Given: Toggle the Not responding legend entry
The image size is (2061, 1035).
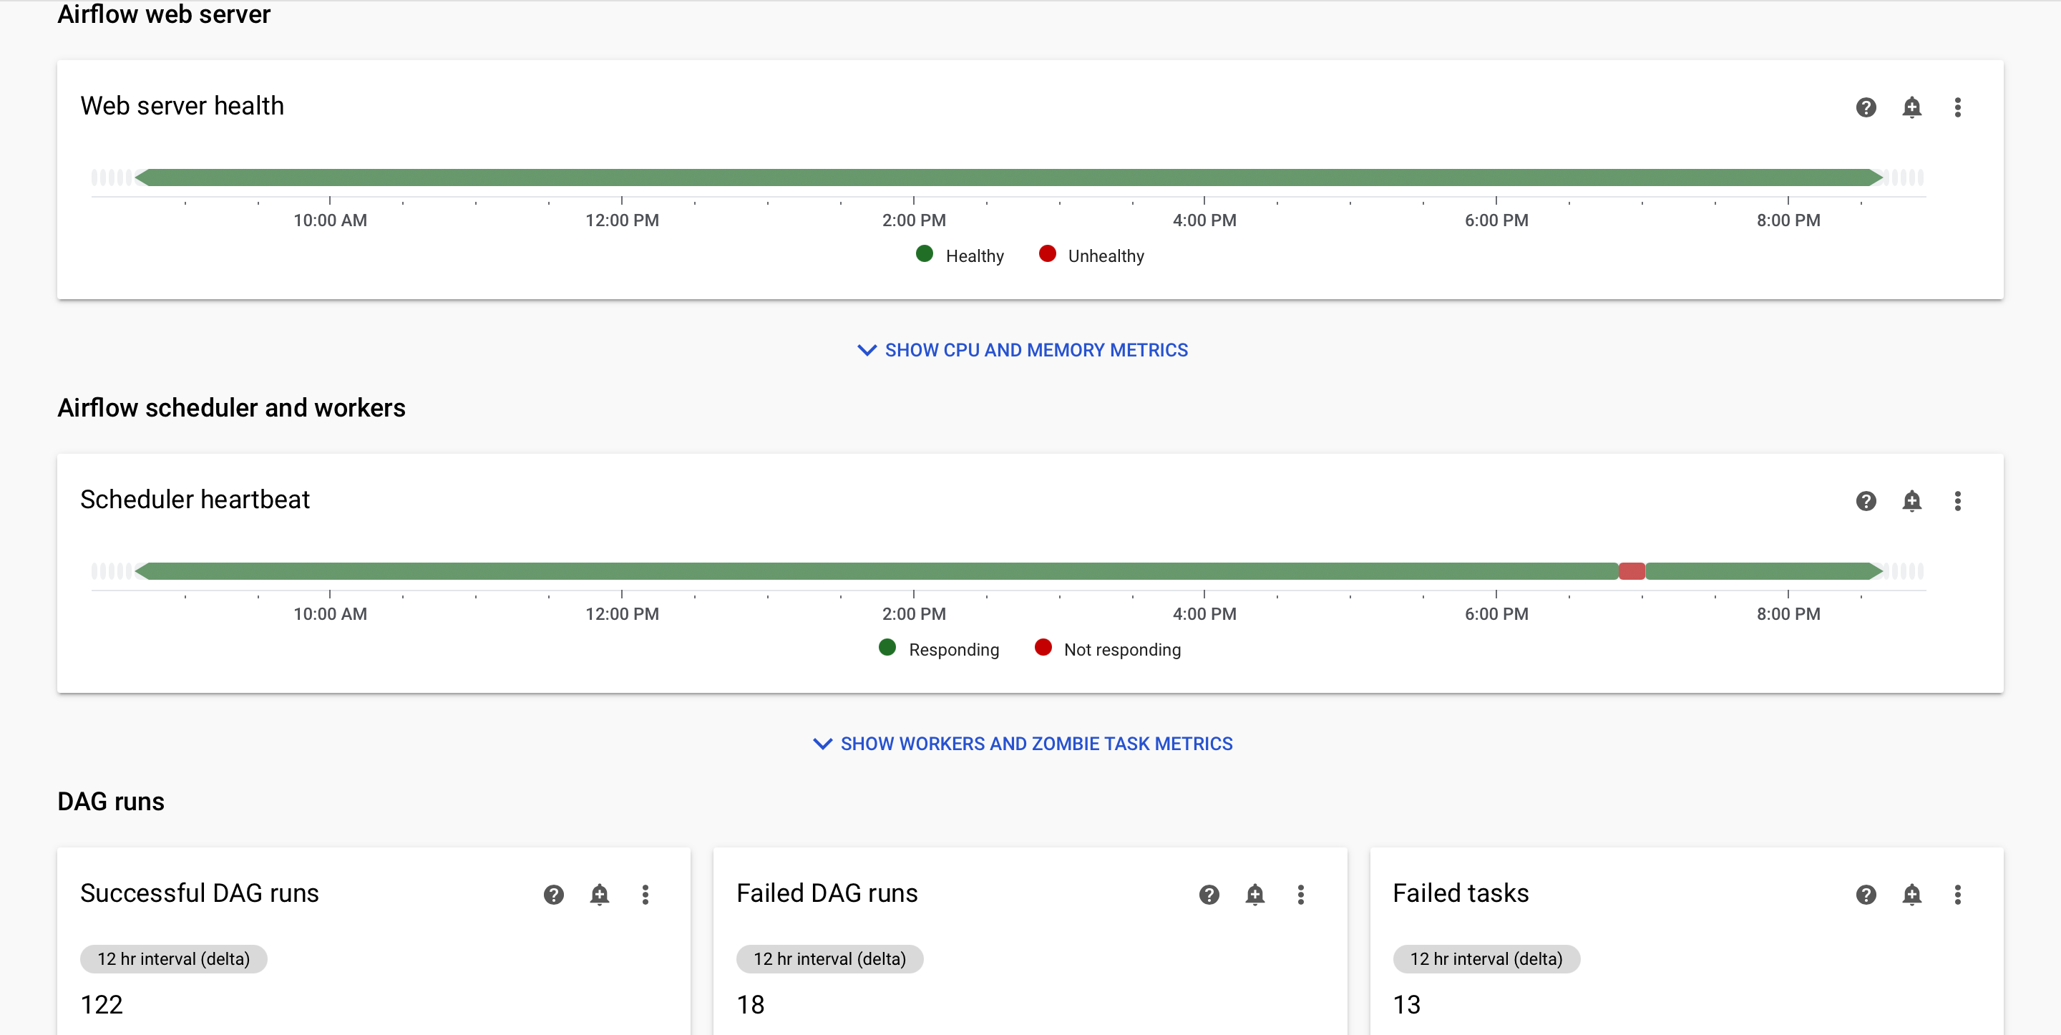Looking at the screenshot, I should (x=1107, y=649).
